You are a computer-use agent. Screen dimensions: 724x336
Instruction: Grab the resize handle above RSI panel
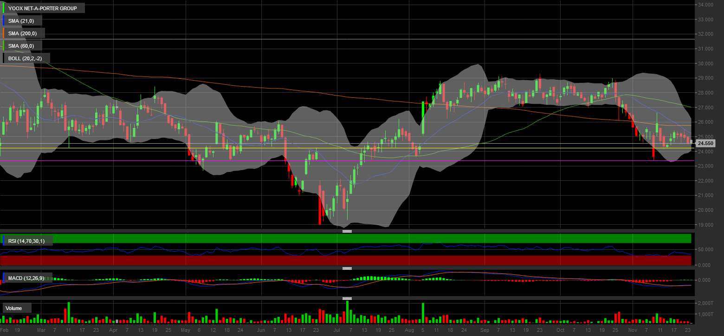(347, 231)
